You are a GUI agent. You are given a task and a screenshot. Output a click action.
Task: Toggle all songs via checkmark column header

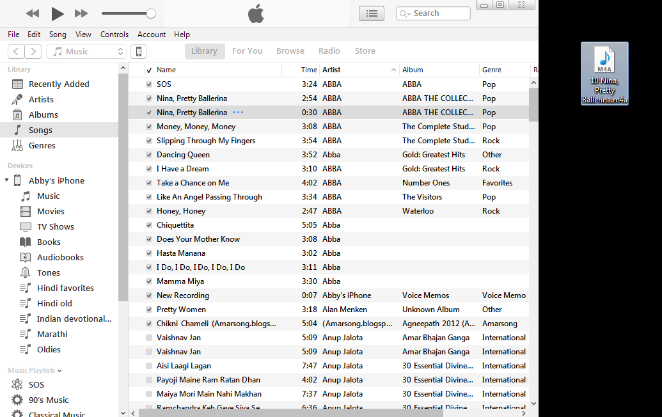point(149,70)
